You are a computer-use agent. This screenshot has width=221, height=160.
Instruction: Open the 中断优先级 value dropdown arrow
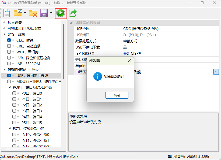click(x=216, y=72)
